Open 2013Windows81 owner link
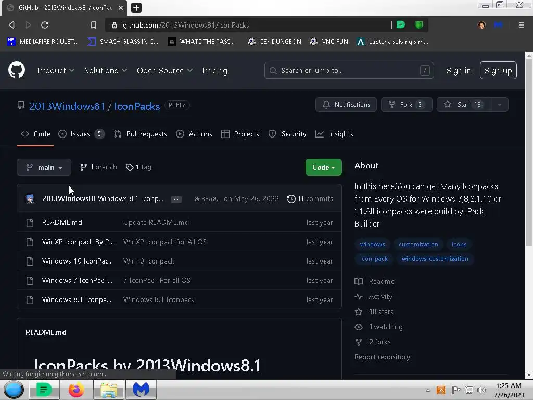The width and height of the screenshot is (533, 400). (67, 106)
